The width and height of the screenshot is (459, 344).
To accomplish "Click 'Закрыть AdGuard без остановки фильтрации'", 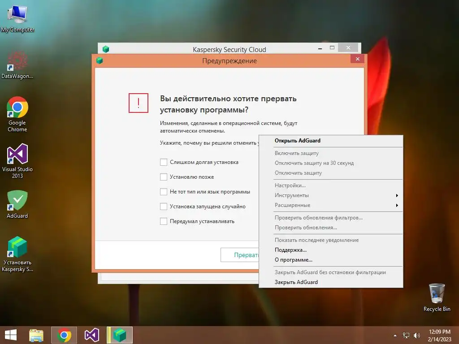I will [x=331, y=272].
